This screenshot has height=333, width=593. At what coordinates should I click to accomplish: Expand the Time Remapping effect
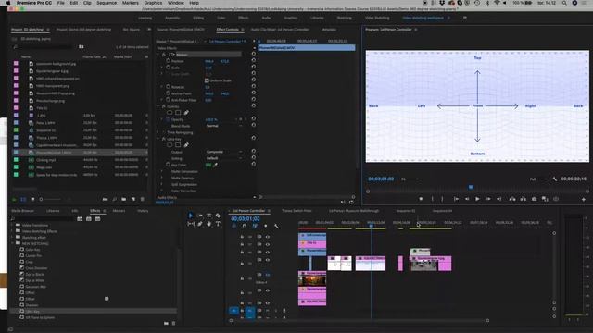(x=158, y=132)
